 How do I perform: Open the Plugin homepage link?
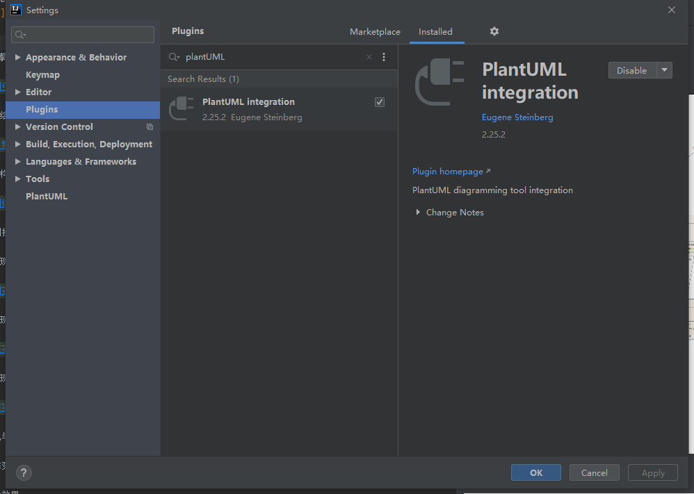point(448,172)
